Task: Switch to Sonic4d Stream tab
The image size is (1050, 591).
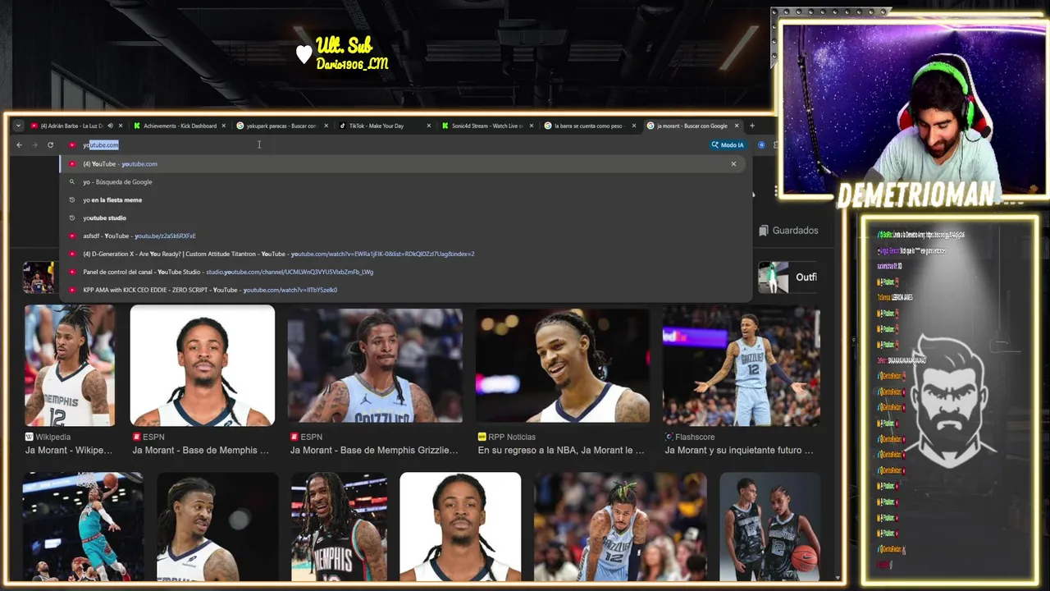Action: coord(487,126)
